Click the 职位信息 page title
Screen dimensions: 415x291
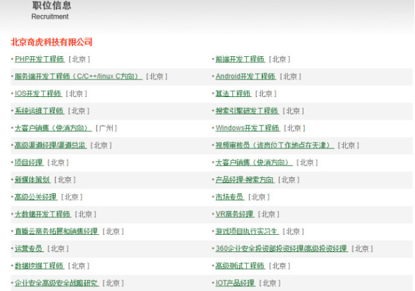(x=52, y=5)
